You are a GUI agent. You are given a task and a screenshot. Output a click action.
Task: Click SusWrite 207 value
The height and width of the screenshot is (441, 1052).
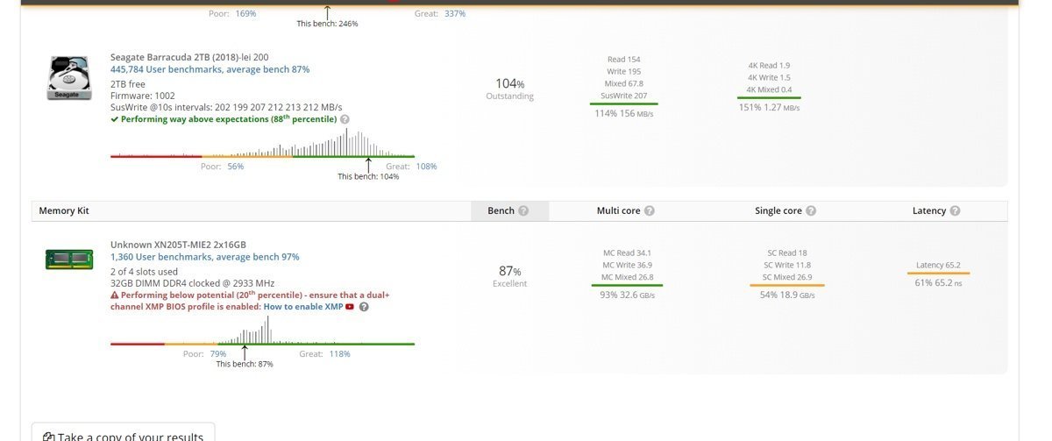coord(623,96)
